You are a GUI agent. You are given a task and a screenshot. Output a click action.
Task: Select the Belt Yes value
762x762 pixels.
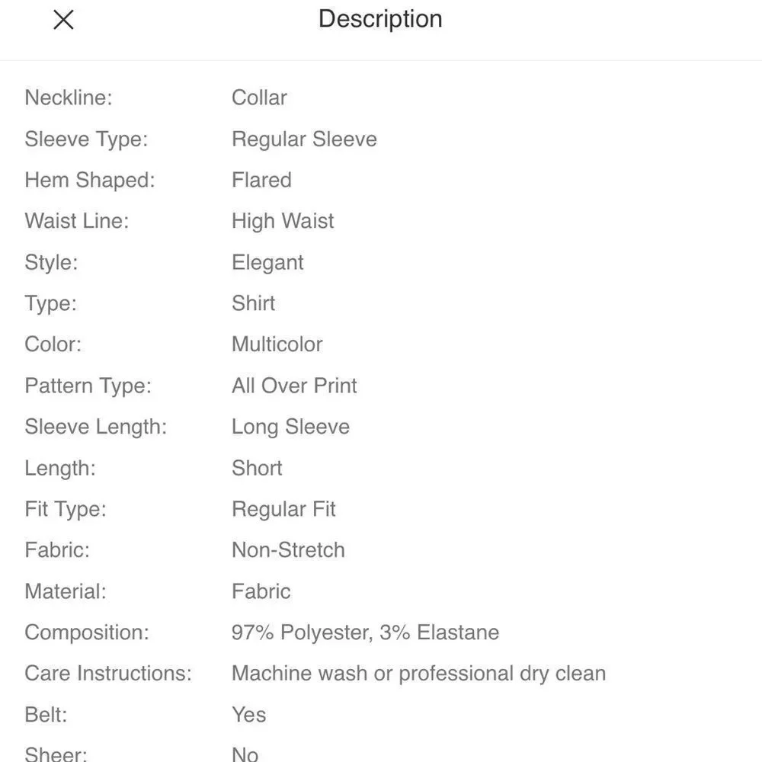(x=249, y=715)
